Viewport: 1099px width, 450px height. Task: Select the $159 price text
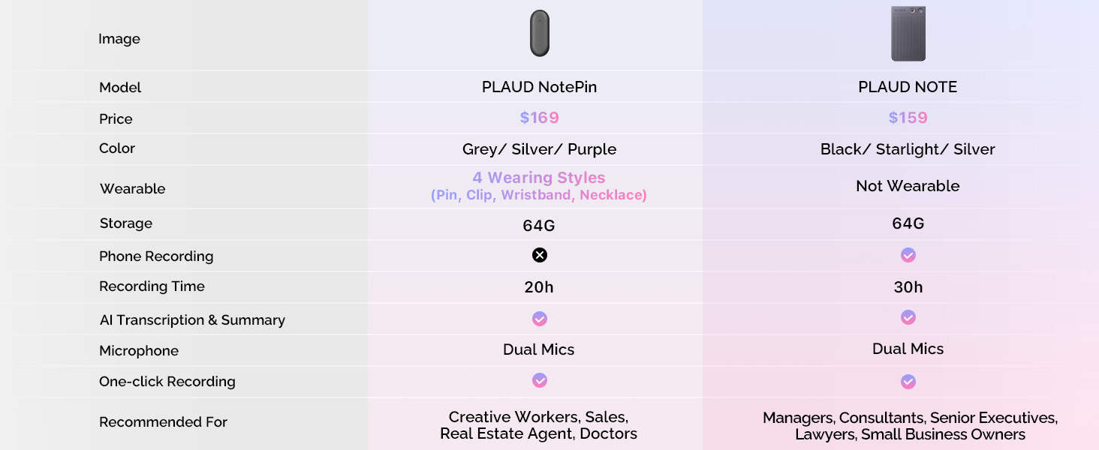(x=908, y=118)
